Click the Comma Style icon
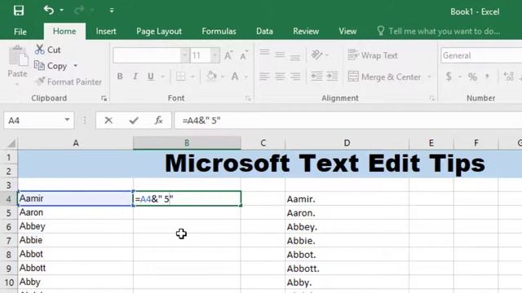 tap(488, 77)
